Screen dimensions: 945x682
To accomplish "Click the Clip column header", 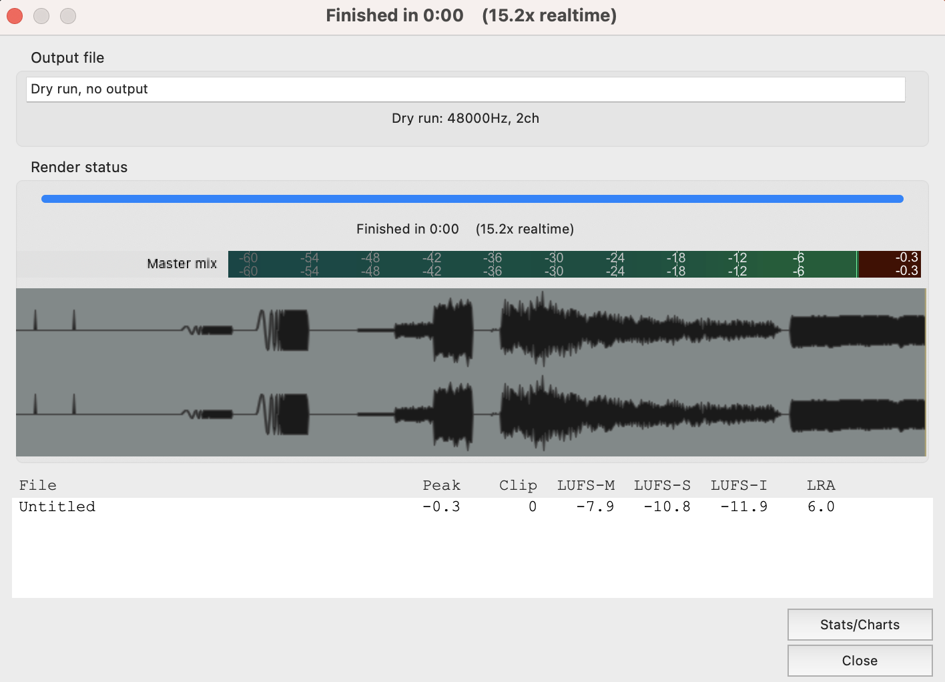I will [x=518, y=485].
